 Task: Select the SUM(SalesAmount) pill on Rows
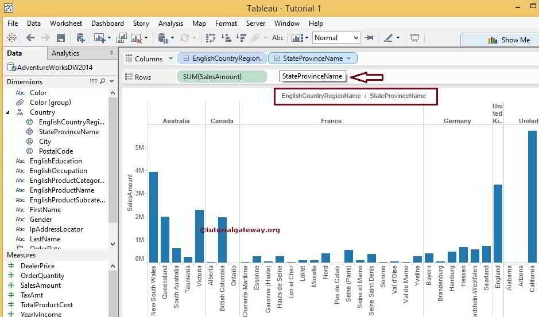[223, 76]
